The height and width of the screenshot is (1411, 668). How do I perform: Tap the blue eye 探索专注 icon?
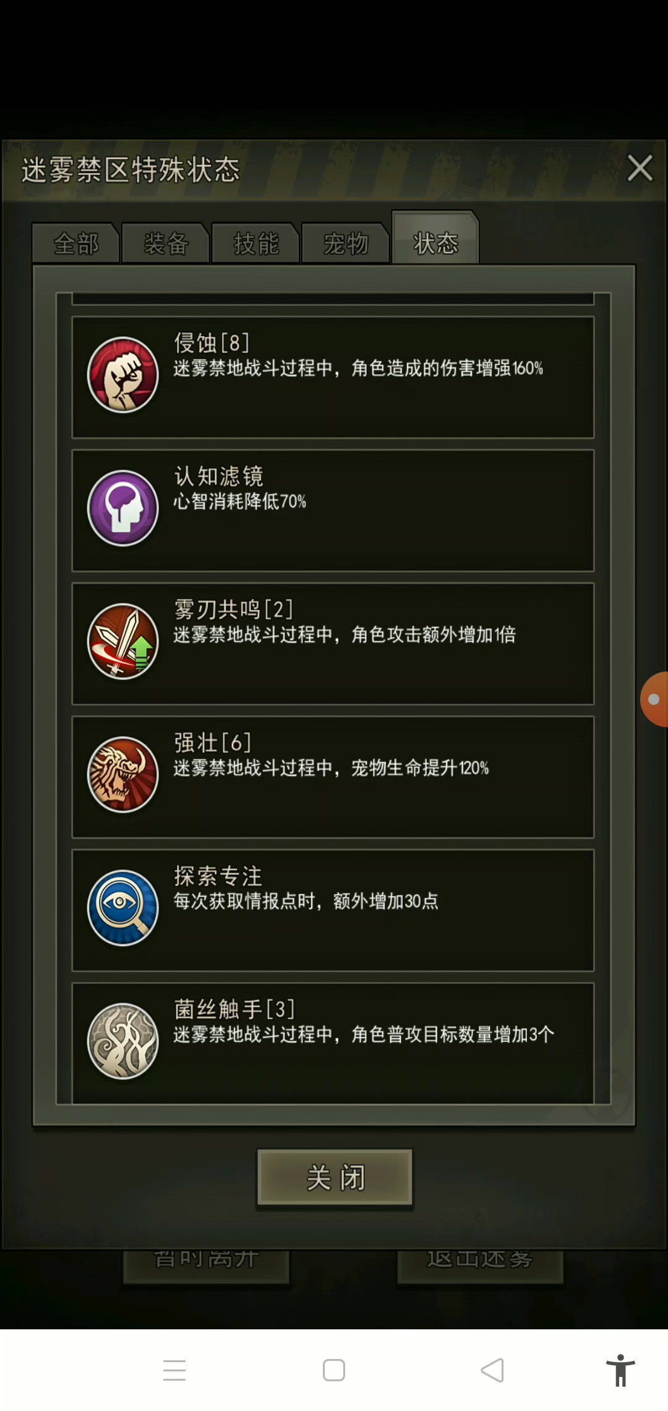pyautogui.click(x=123, y=908)
